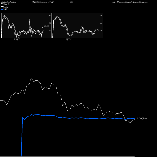157x157 pixels.
Task: Click the 'OBV' legend text
Action: coord(5,9)
